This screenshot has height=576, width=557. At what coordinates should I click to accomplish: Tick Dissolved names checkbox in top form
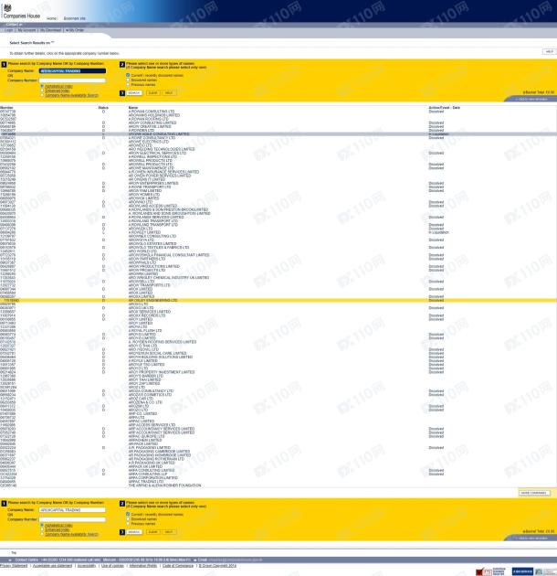tap(128, 80)
